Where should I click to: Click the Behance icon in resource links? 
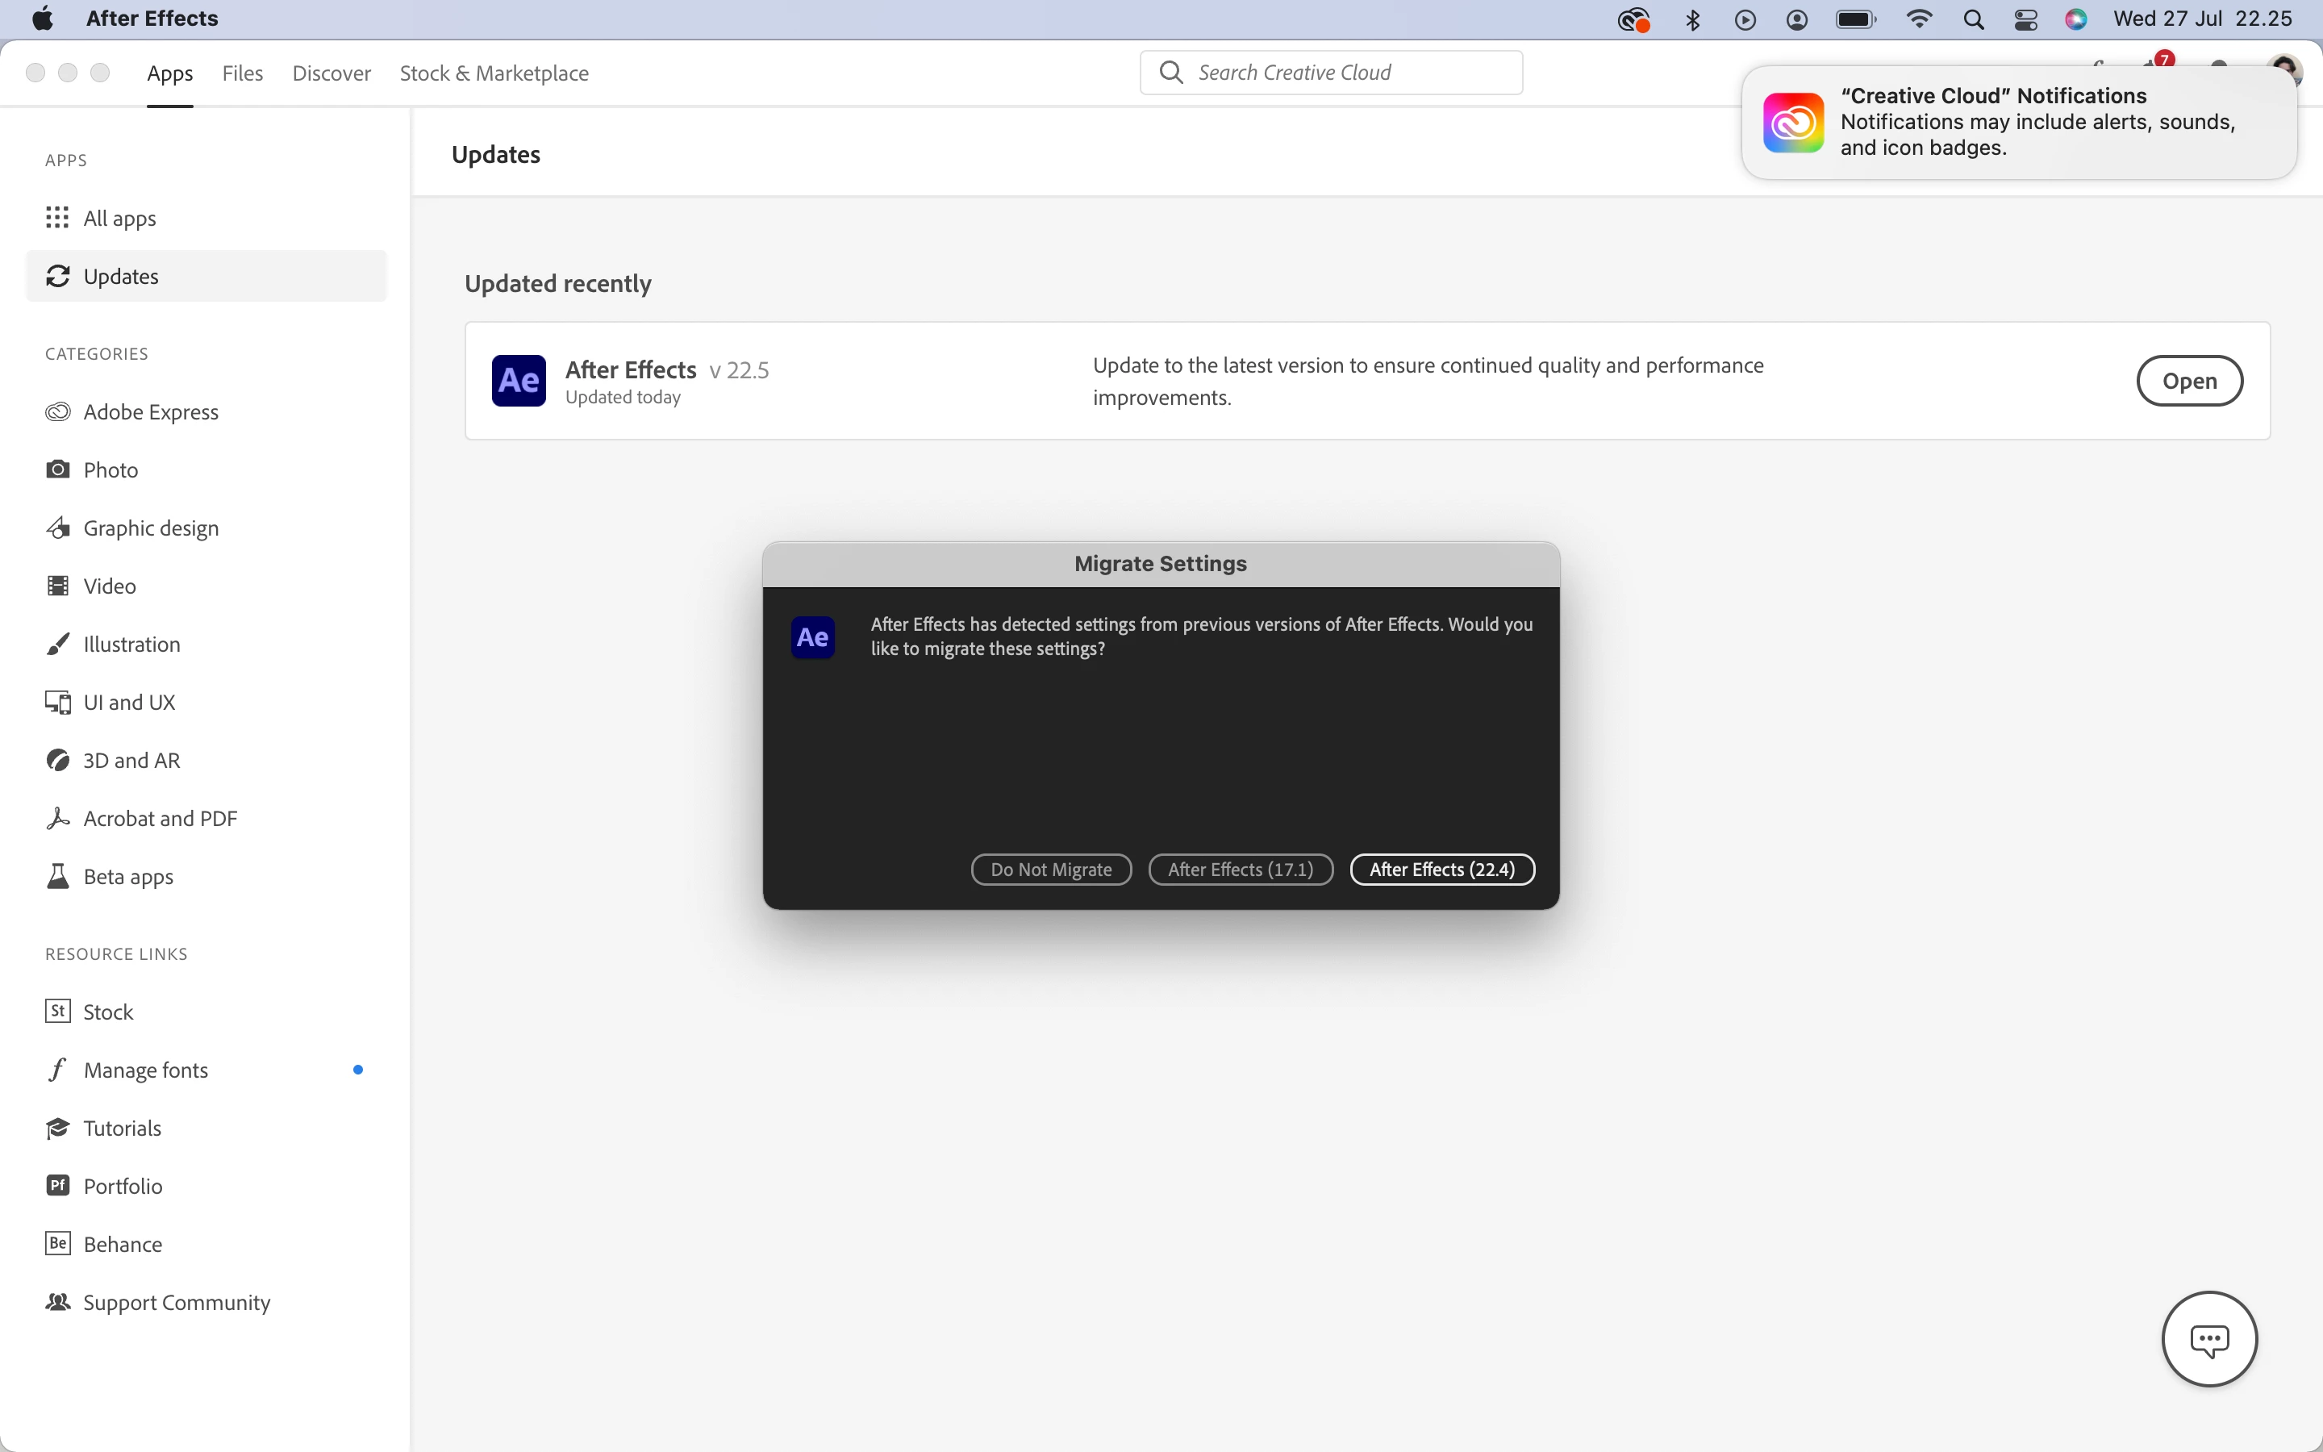click(x=57, y=1244)
